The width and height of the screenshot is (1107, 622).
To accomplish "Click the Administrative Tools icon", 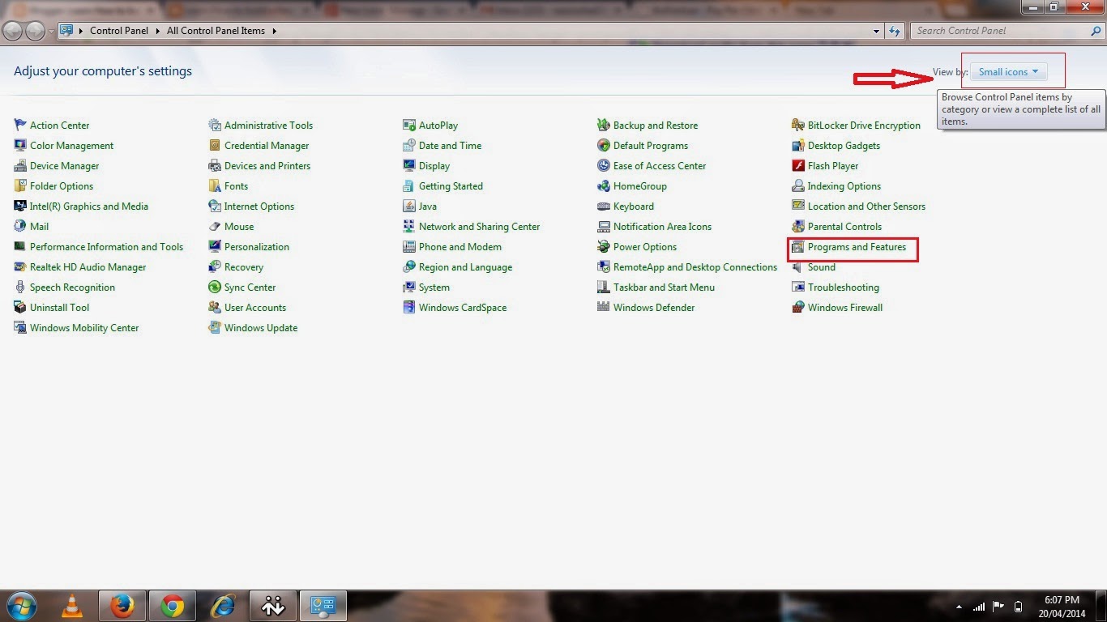I will click(x=215, y=125).
